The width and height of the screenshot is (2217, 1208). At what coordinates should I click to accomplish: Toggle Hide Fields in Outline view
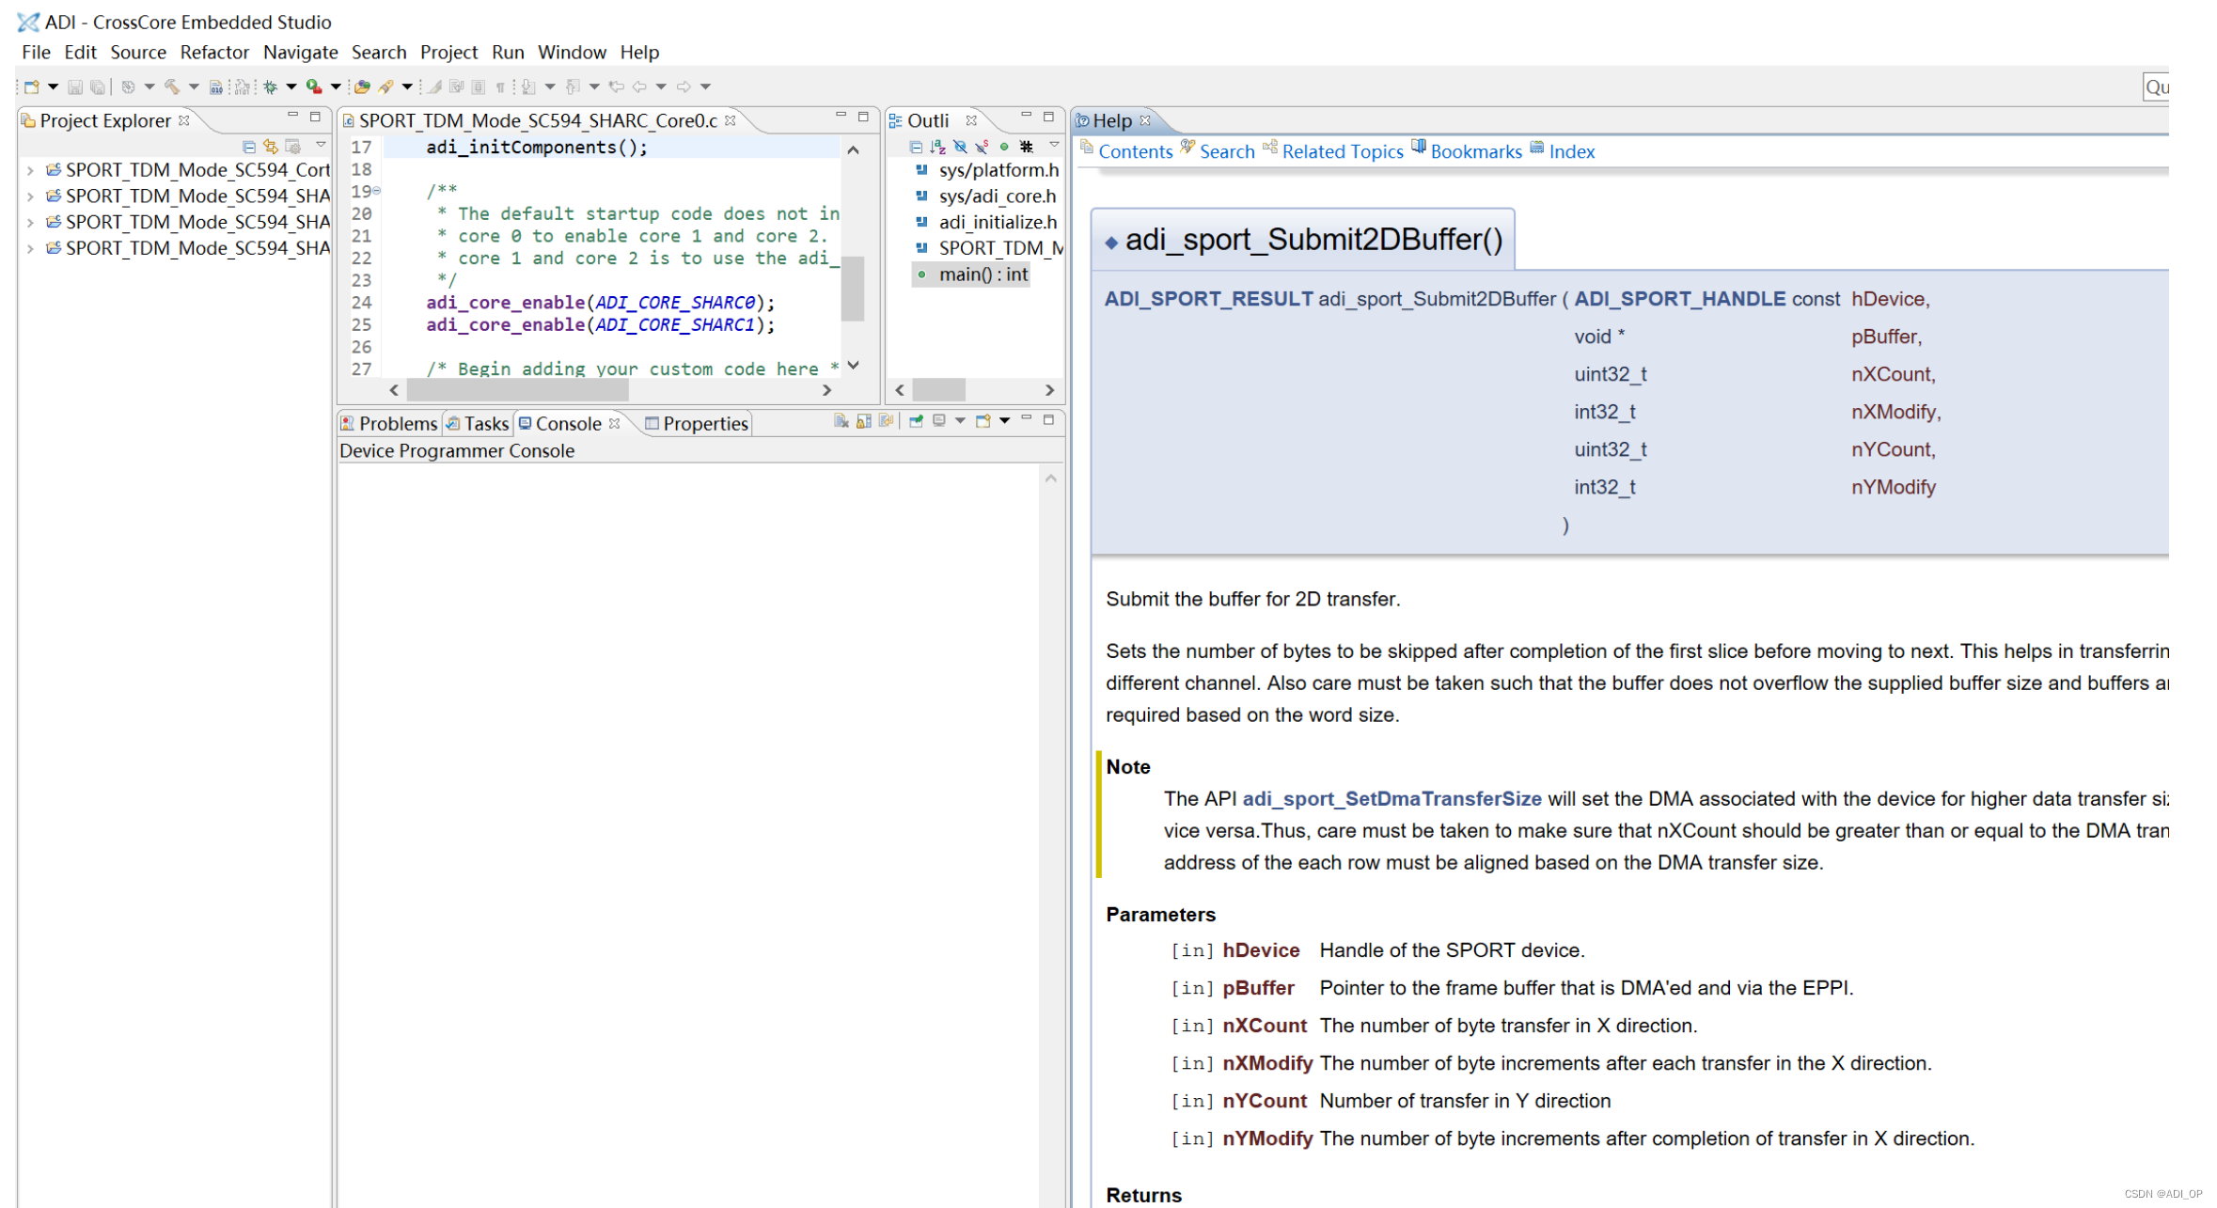[x=960, y=147]
